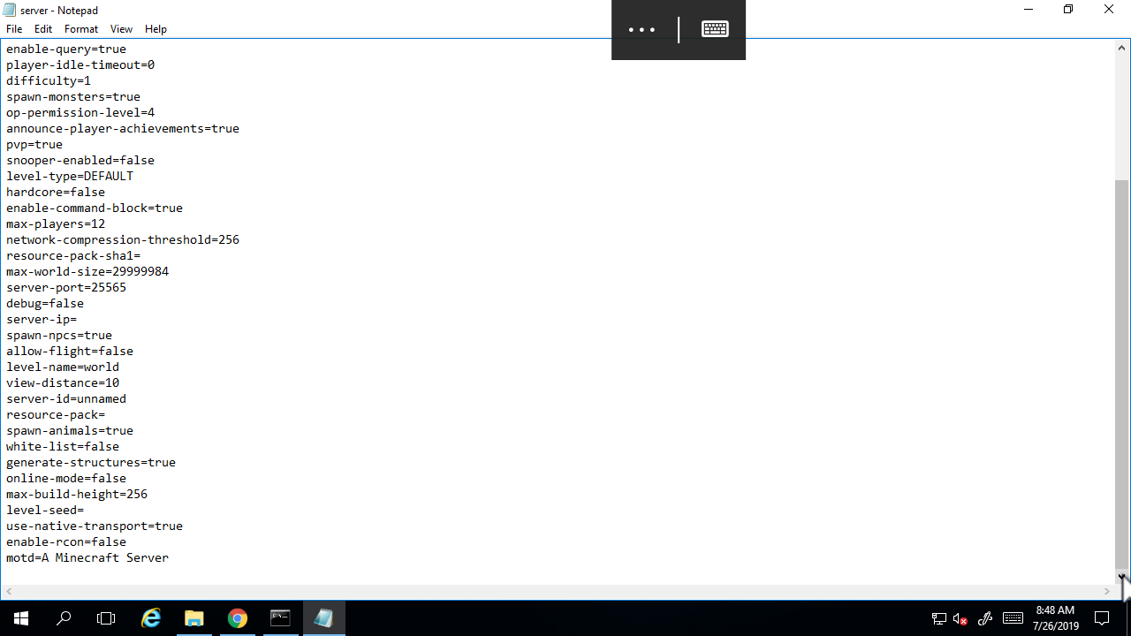Click the resource-pack-sha1= line

[x=73, y=256]
